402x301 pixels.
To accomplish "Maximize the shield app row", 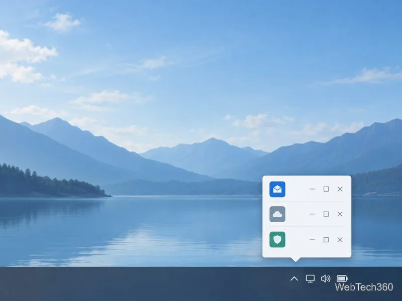I will (326, 240).
